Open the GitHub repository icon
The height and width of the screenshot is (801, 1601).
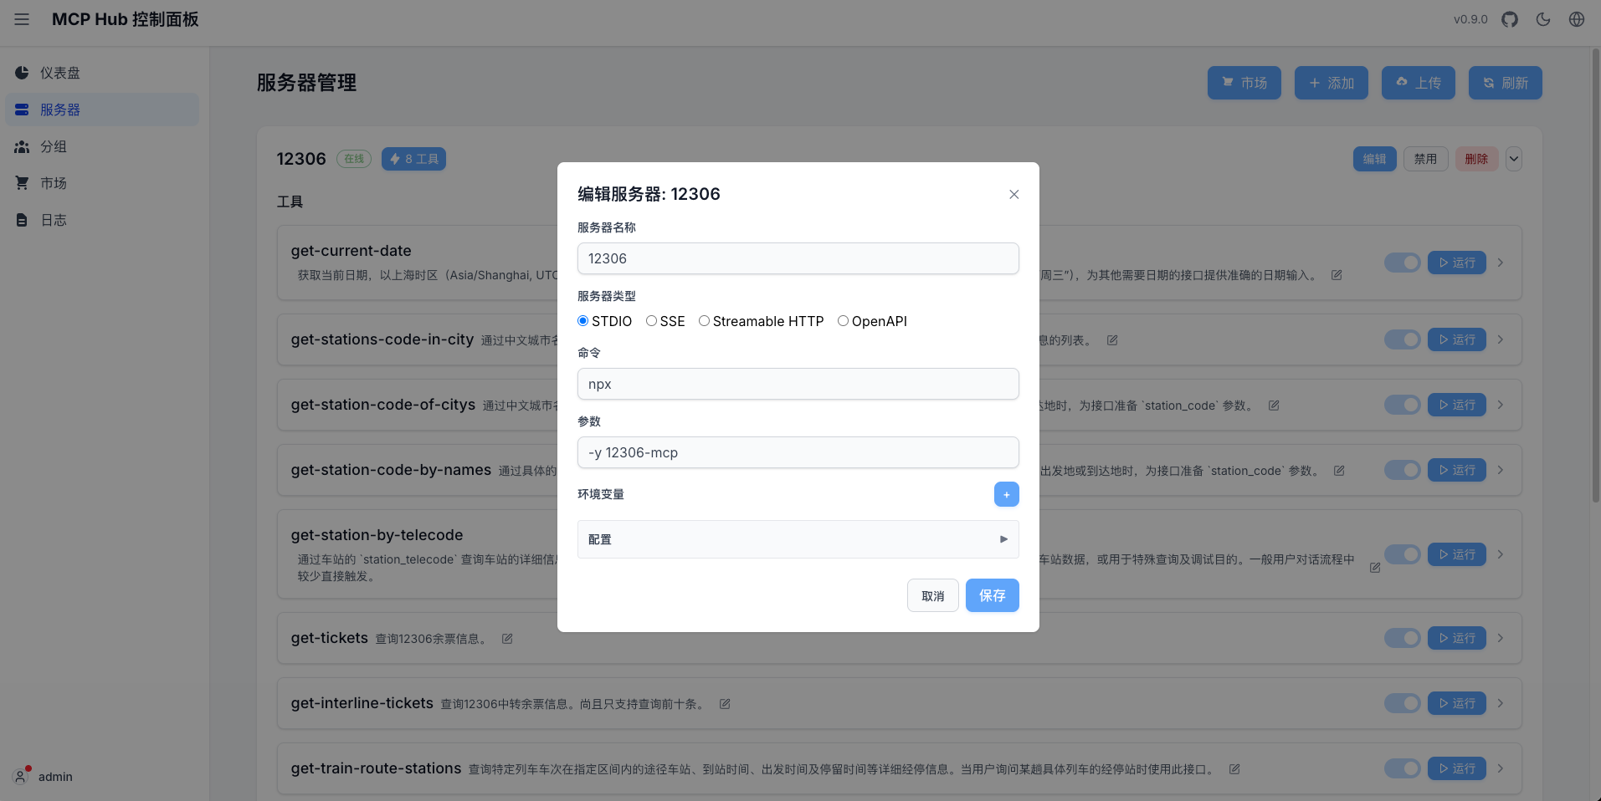click(1510, 19)
